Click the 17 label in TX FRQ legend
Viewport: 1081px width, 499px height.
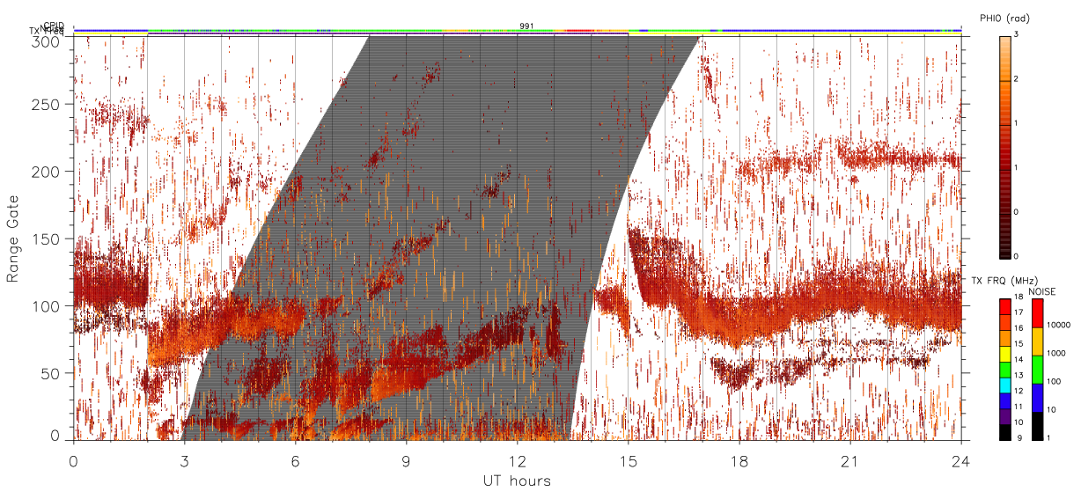pos(1019,313)
